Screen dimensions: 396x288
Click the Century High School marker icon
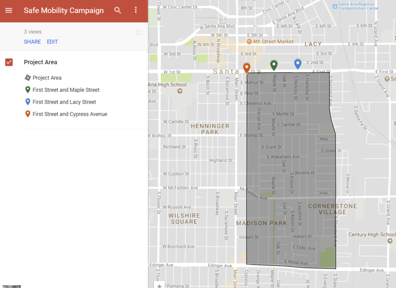[390, 241]
